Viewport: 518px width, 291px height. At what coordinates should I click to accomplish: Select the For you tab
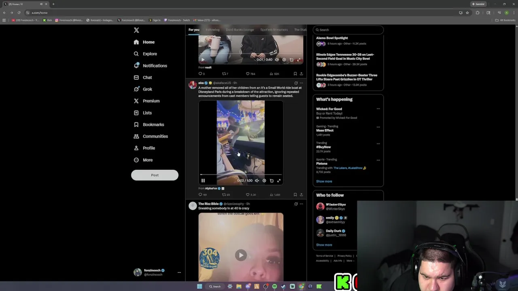coord(194,30)
